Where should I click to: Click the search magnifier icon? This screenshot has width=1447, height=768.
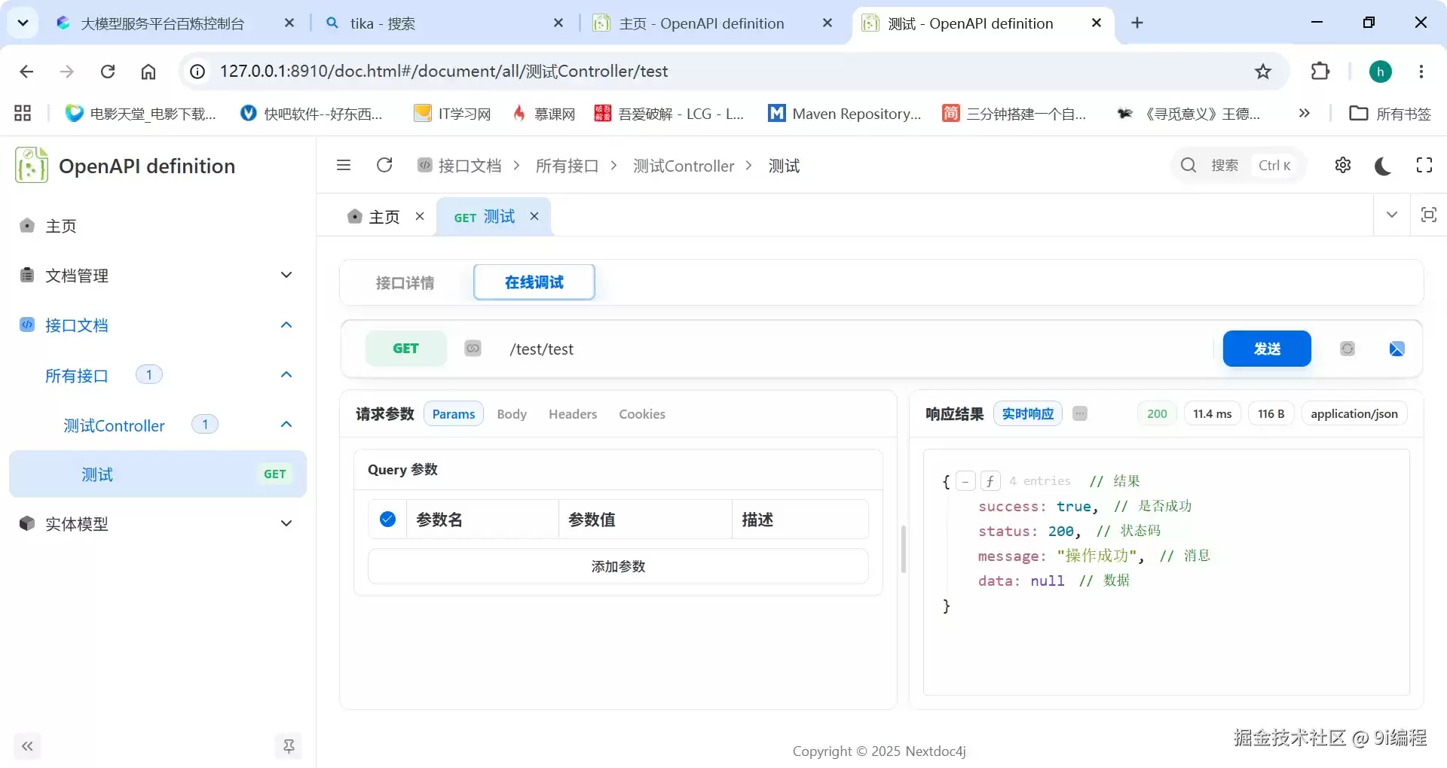point(1188,165)
